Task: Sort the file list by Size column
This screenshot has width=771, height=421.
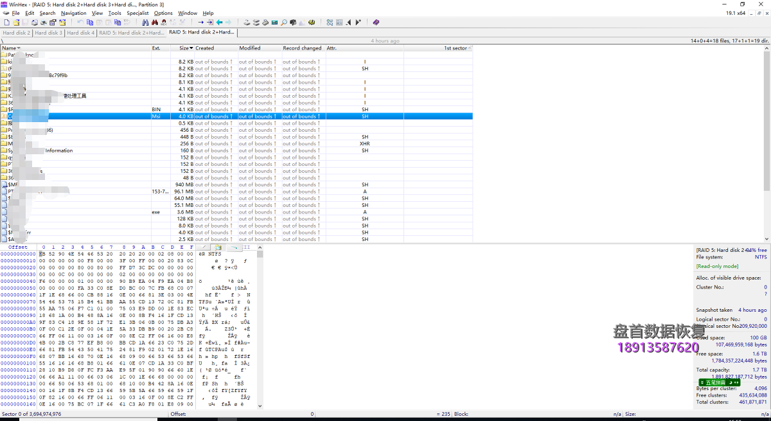Action: coord(184,48)
